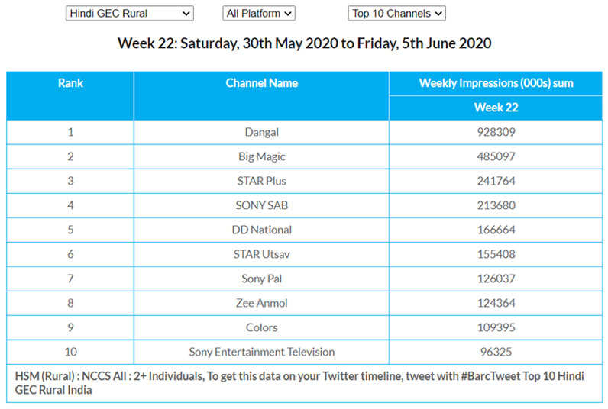Select the Dangal channel row
The width and height of the screenshot is (608, 409).
pos(261,132)
